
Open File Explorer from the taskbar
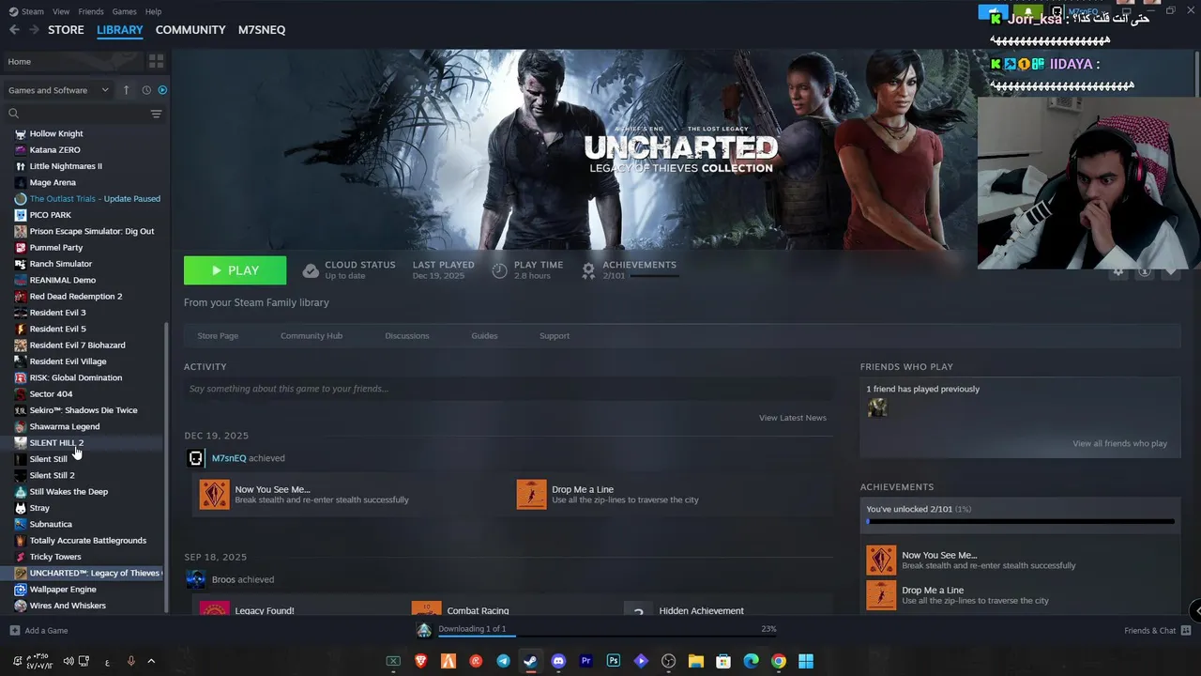[x=695, y=661]
